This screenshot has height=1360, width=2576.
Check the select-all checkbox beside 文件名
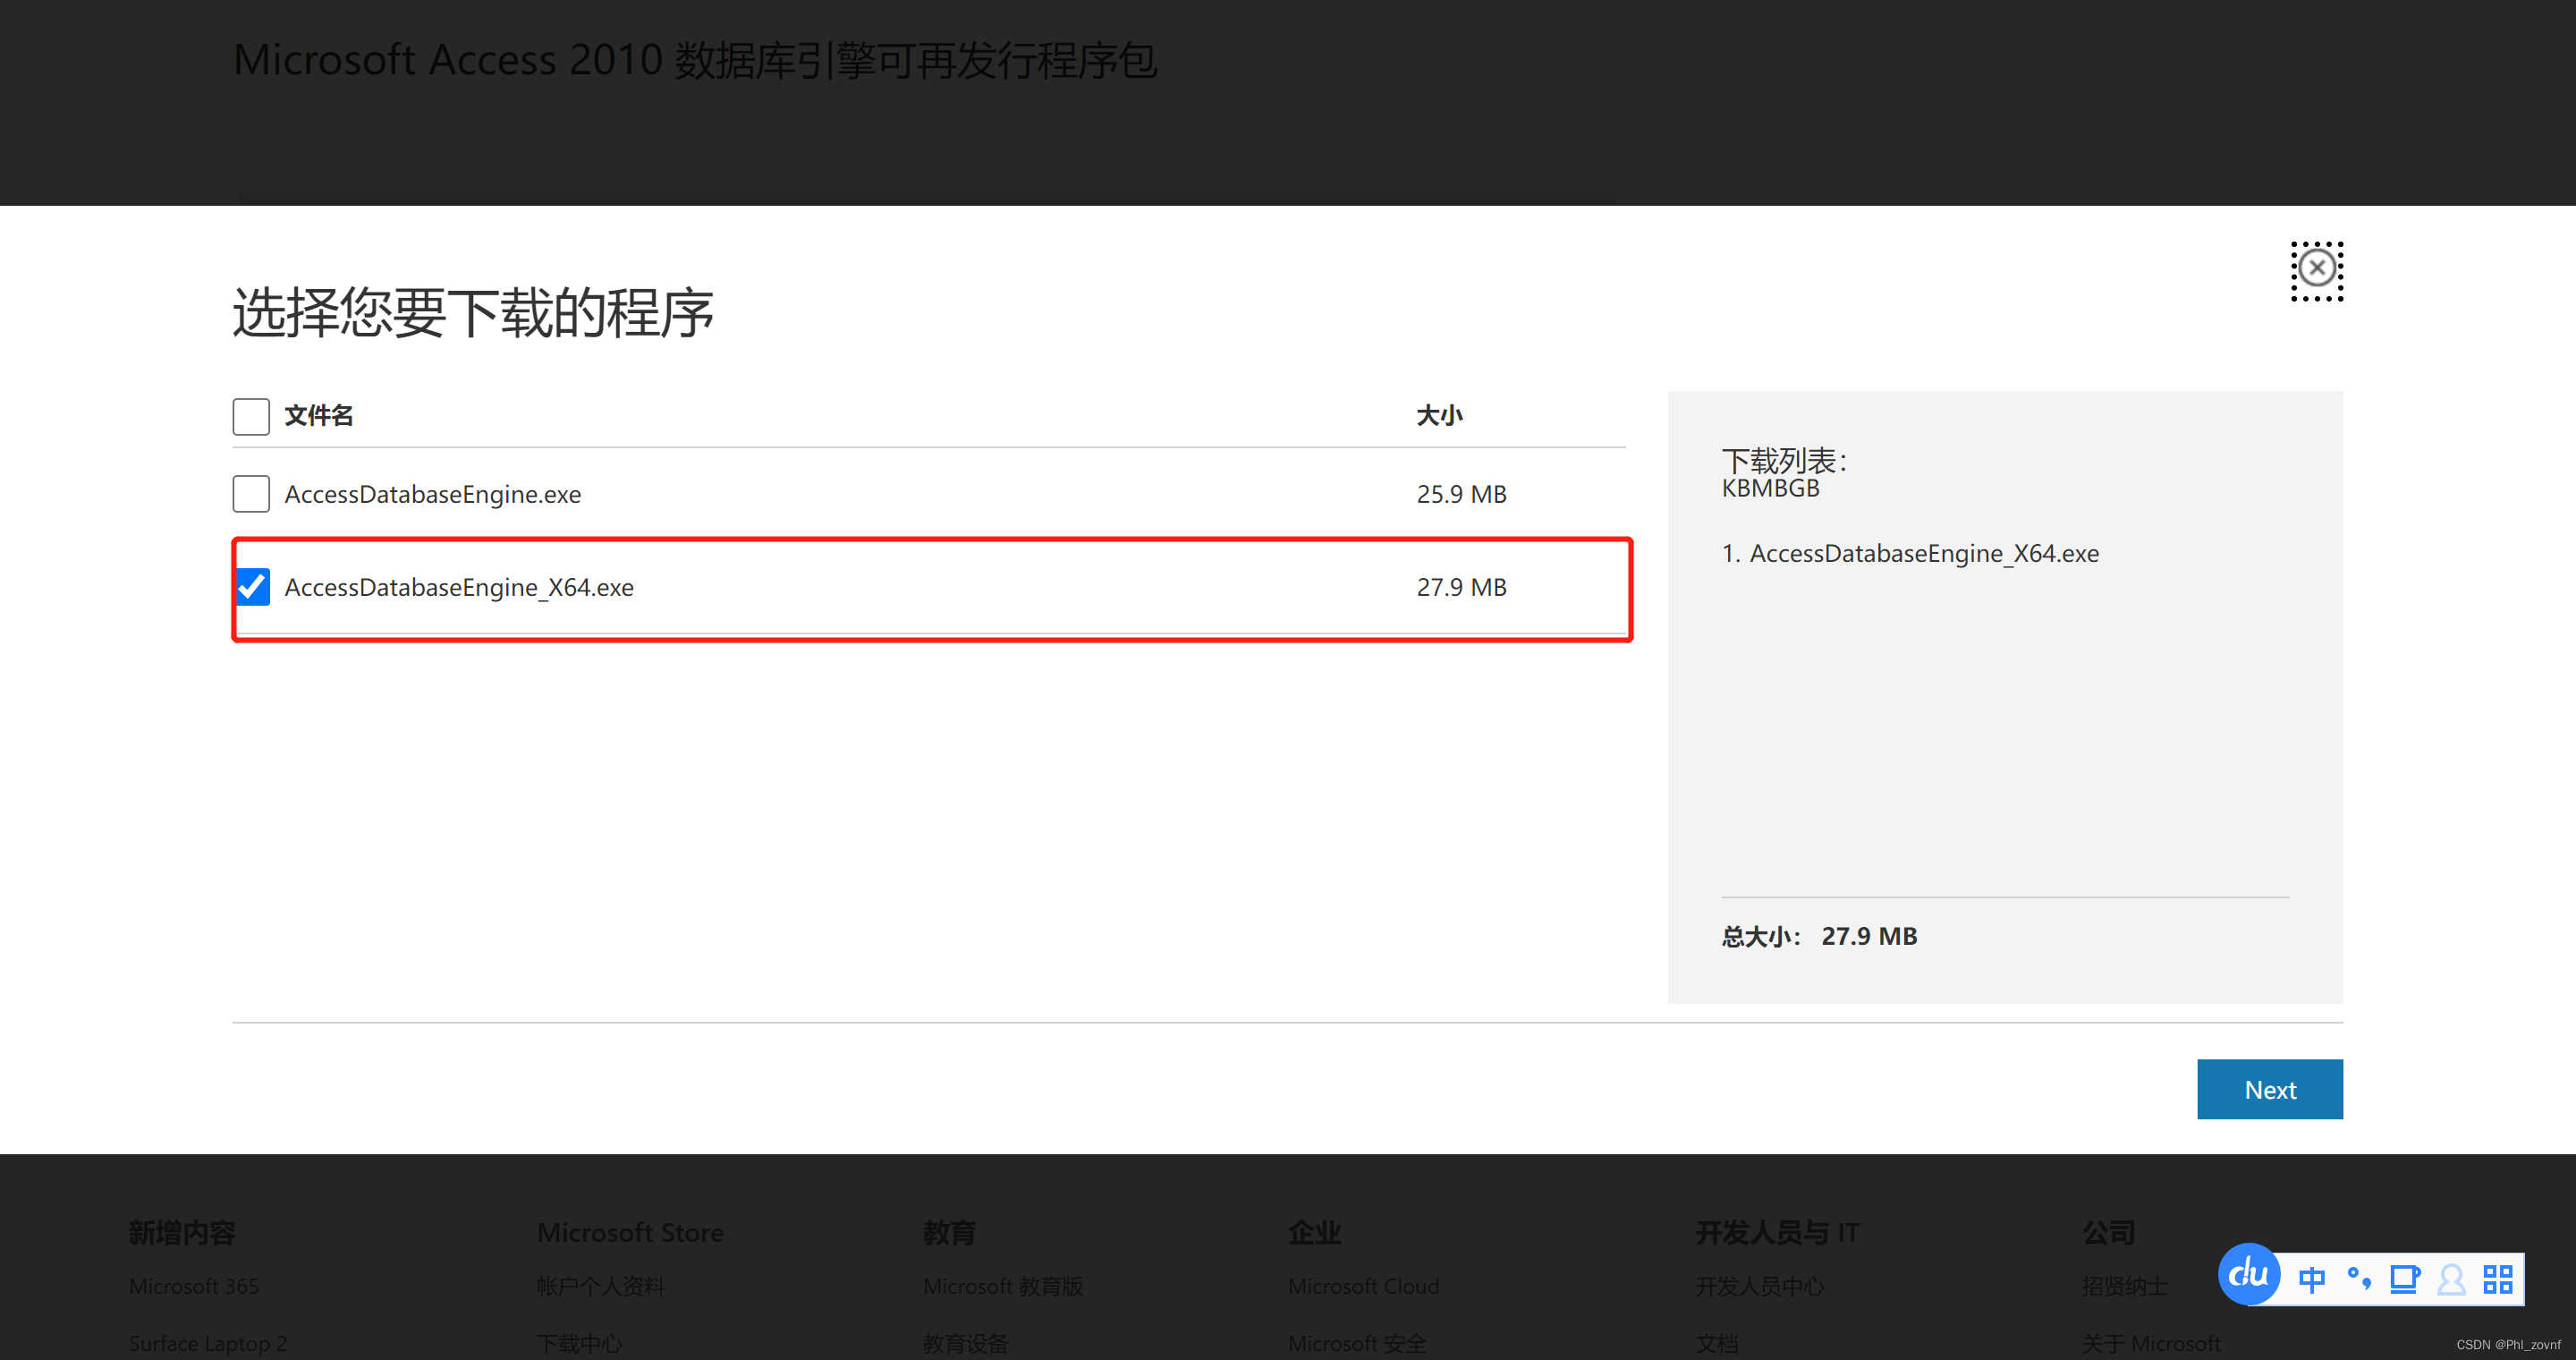coord(251,416)
